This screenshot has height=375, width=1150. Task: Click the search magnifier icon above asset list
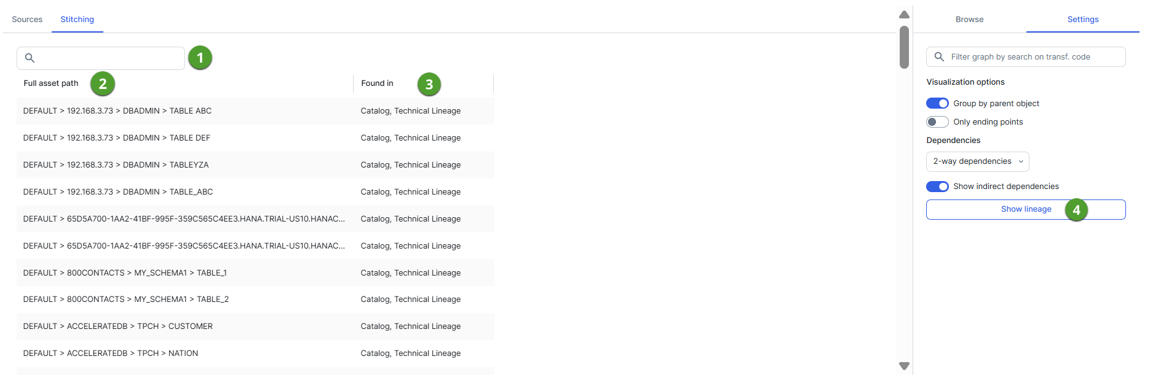click(30, 58)
